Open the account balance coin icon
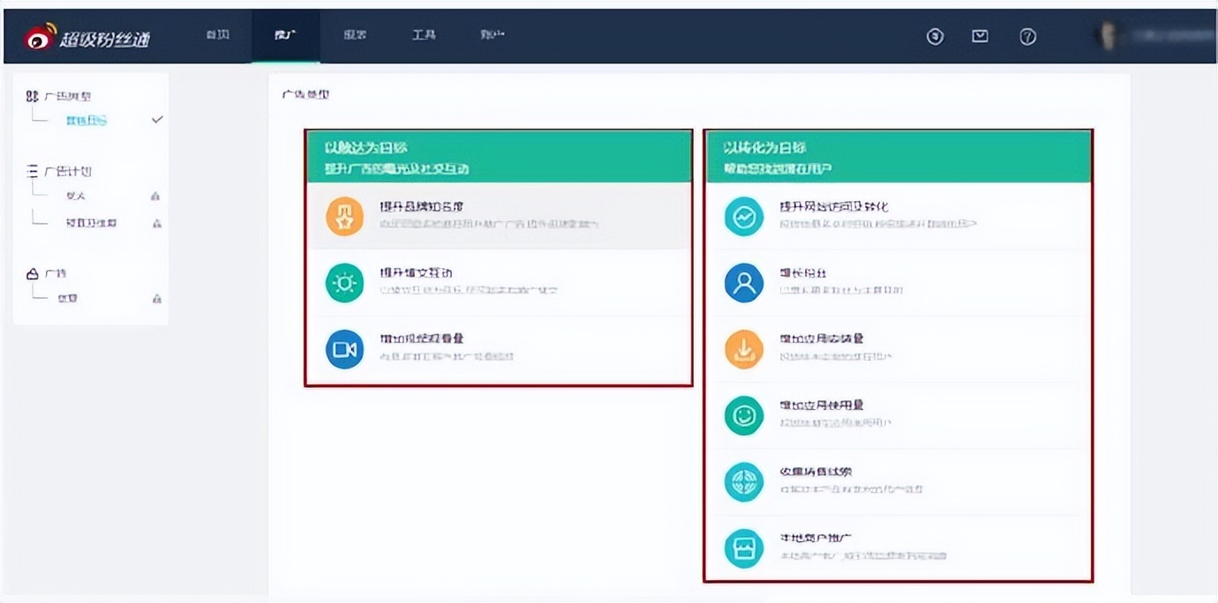 pyautogui.click(x=935, y=36)
